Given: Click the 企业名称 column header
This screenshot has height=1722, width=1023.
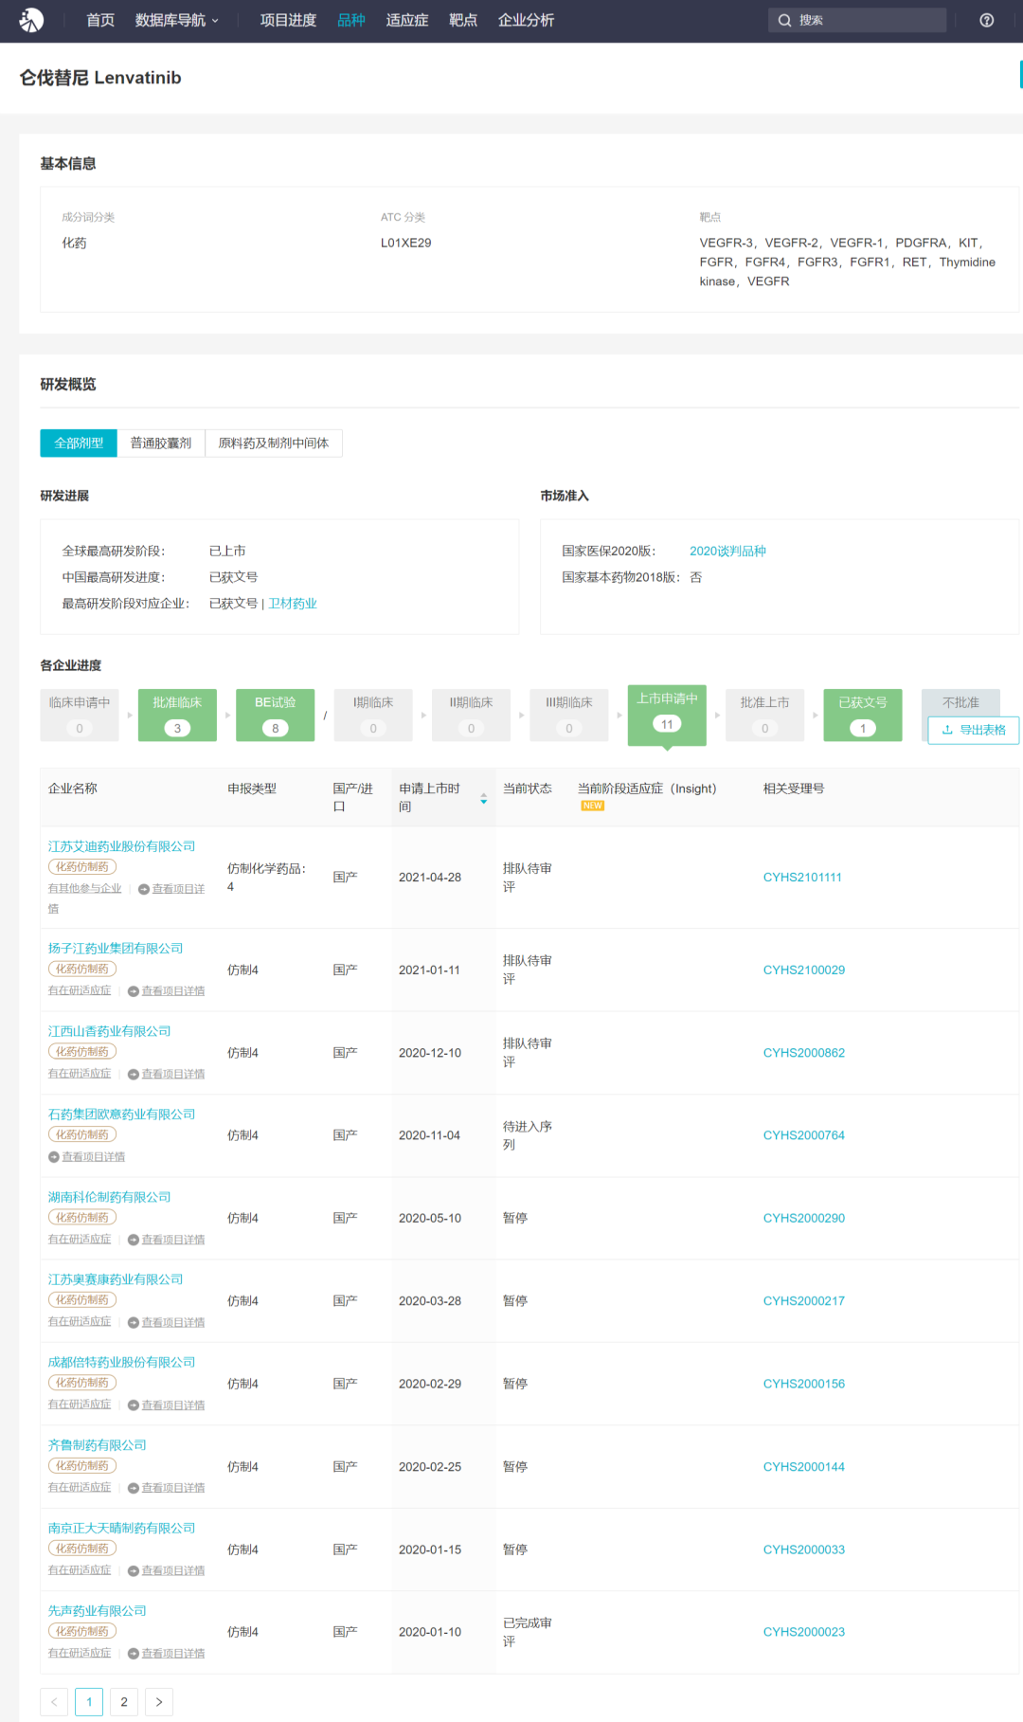Looking at the screenshot, I should pos(73,788).
